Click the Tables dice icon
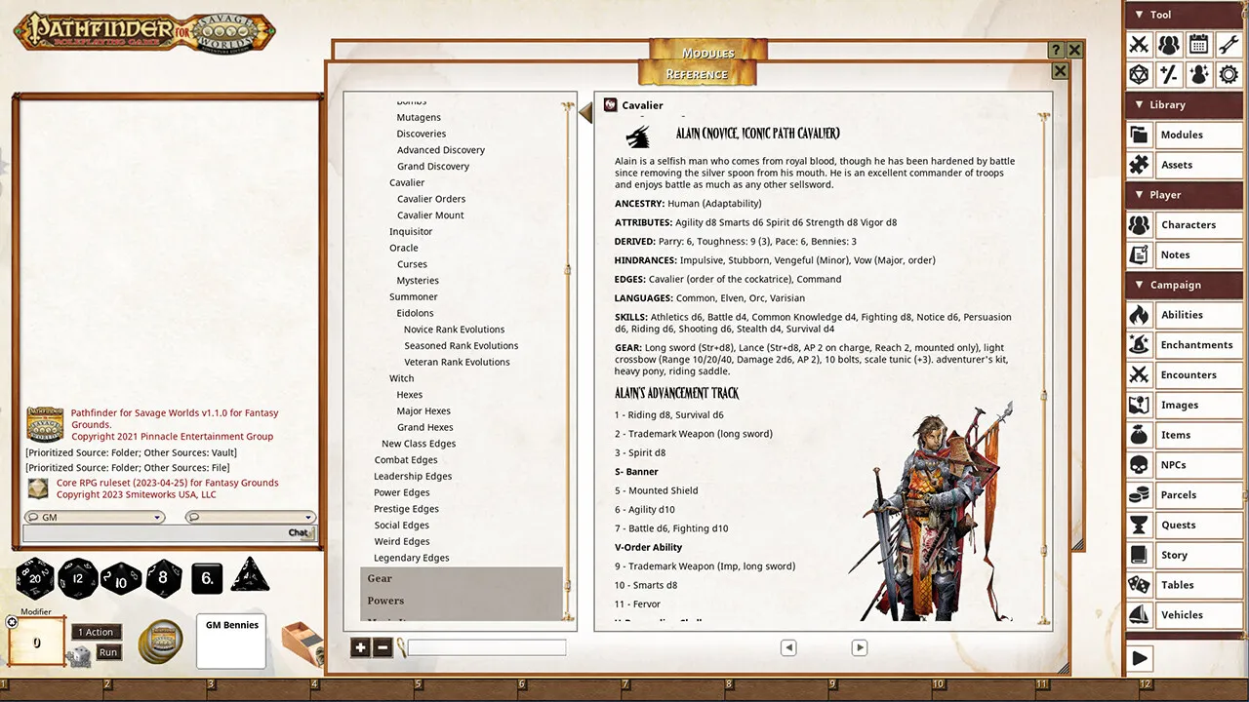This screenshot has height=702, width=1249. point(1139,585)
